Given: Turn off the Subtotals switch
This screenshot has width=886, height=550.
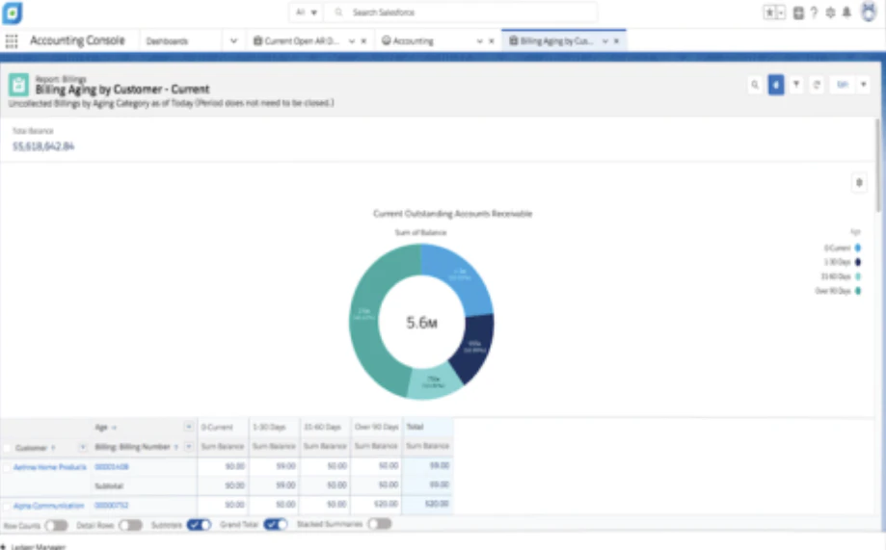Looking at the screenshot, I should coord(199,525).
